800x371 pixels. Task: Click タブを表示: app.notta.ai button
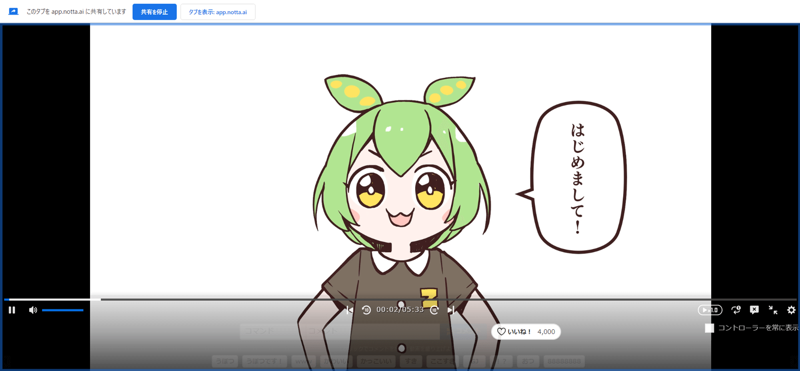point(218,12)
